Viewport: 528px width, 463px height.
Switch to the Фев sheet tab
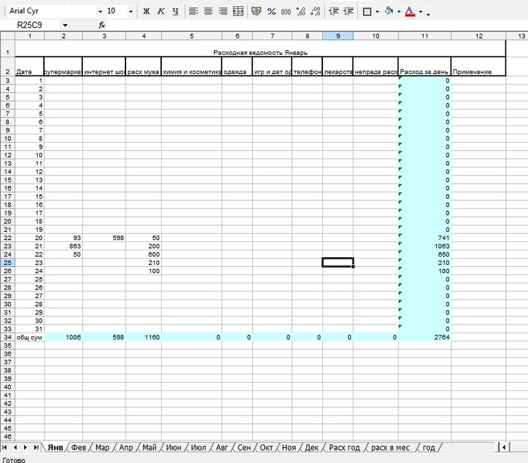click(78, 447)
